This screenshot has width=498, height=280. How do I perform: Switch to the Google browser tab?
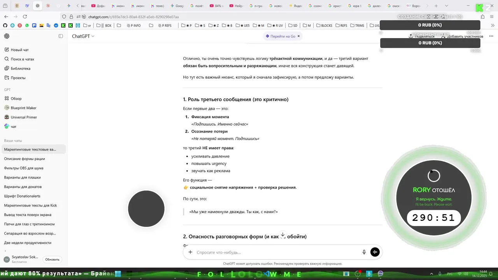coord(177,6)
